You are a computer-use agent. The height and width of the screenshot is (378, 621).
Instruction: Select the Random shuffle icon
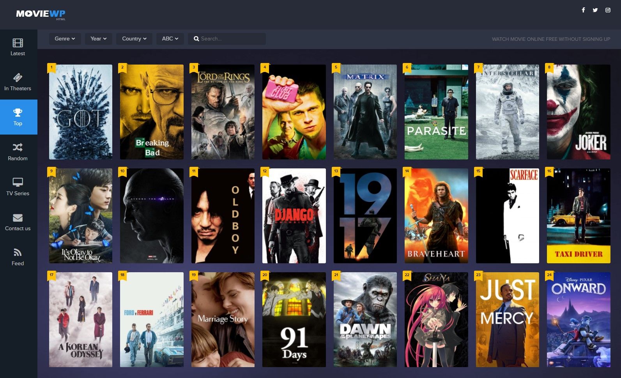coord(18,147)
